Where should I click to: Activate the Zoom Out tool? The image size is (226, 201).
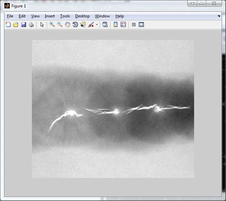(x=60, y=24)
